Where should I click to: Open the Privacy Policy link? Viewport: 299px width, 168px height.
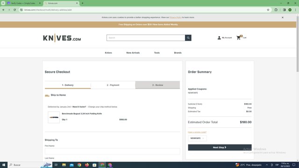pos(176,17)
